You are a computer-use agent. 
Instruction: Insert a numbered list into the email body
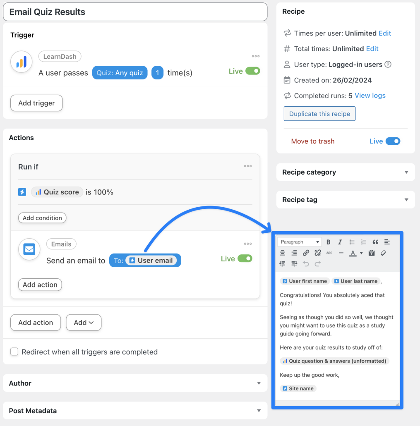[364, 242]
